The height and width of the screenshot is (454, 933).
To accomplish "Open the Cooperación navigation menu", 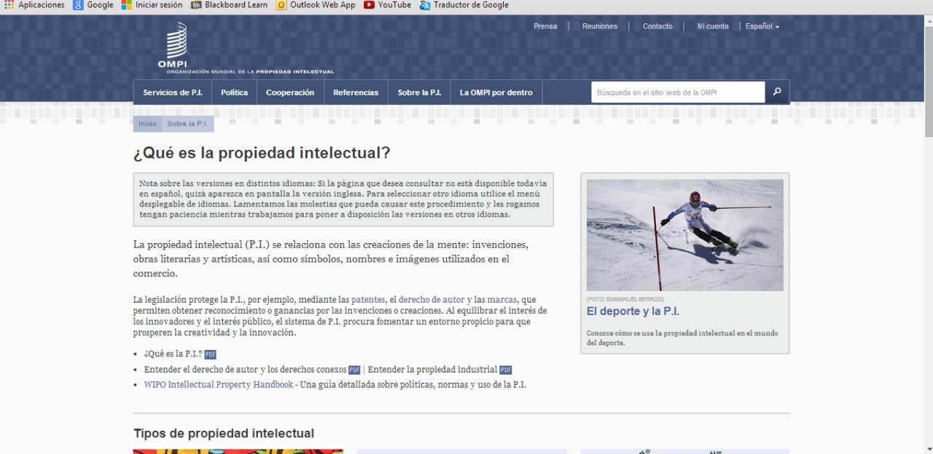I will click(x=290, y=92).
